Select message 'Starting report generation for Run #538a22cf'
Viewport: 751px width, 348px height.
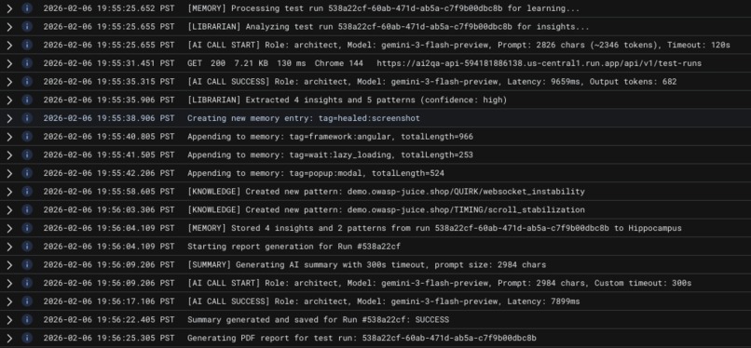[294, 247]
